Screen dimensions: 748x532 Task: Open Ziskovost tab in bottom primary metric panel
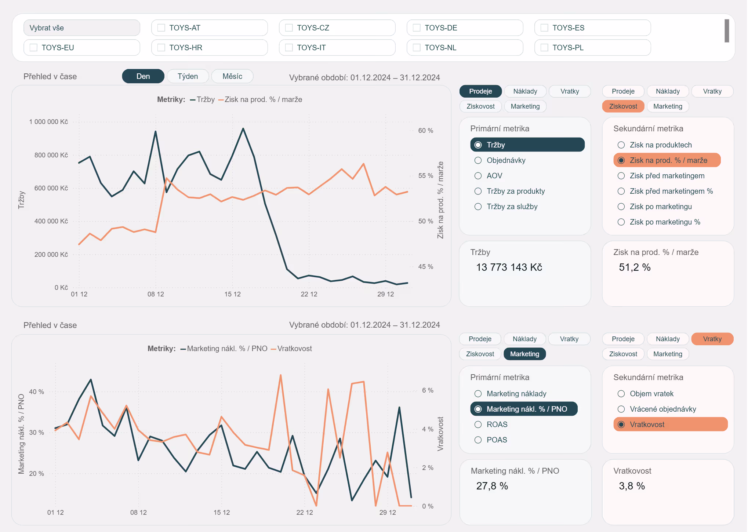point(480,354)
